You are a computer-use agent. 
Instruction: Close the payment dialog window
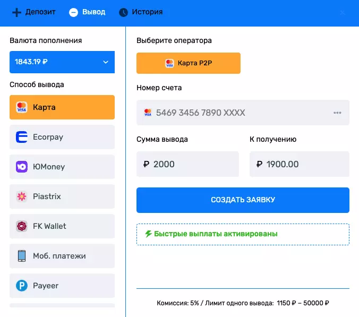click(342, 12)
